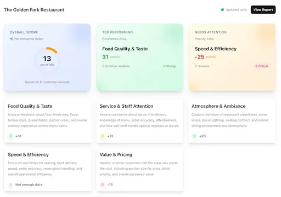Screen dimensions: 281x197
Task: Click Based on 6 customer reviews text
Action: 47,82
